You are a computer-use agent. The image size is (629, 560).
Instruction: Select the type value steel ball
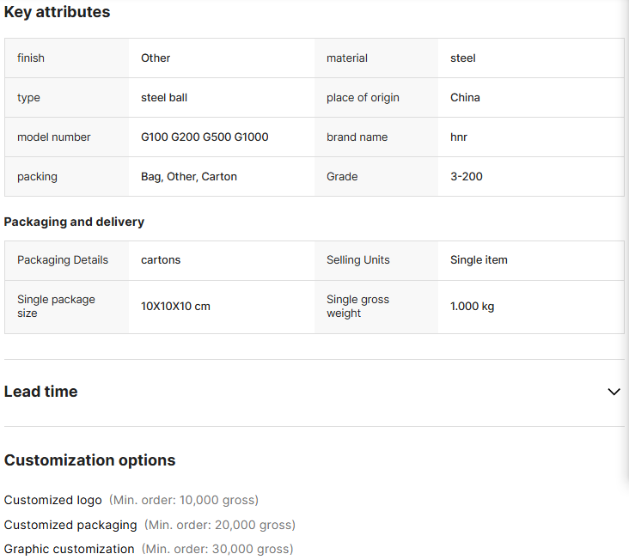tap(164, 98)
